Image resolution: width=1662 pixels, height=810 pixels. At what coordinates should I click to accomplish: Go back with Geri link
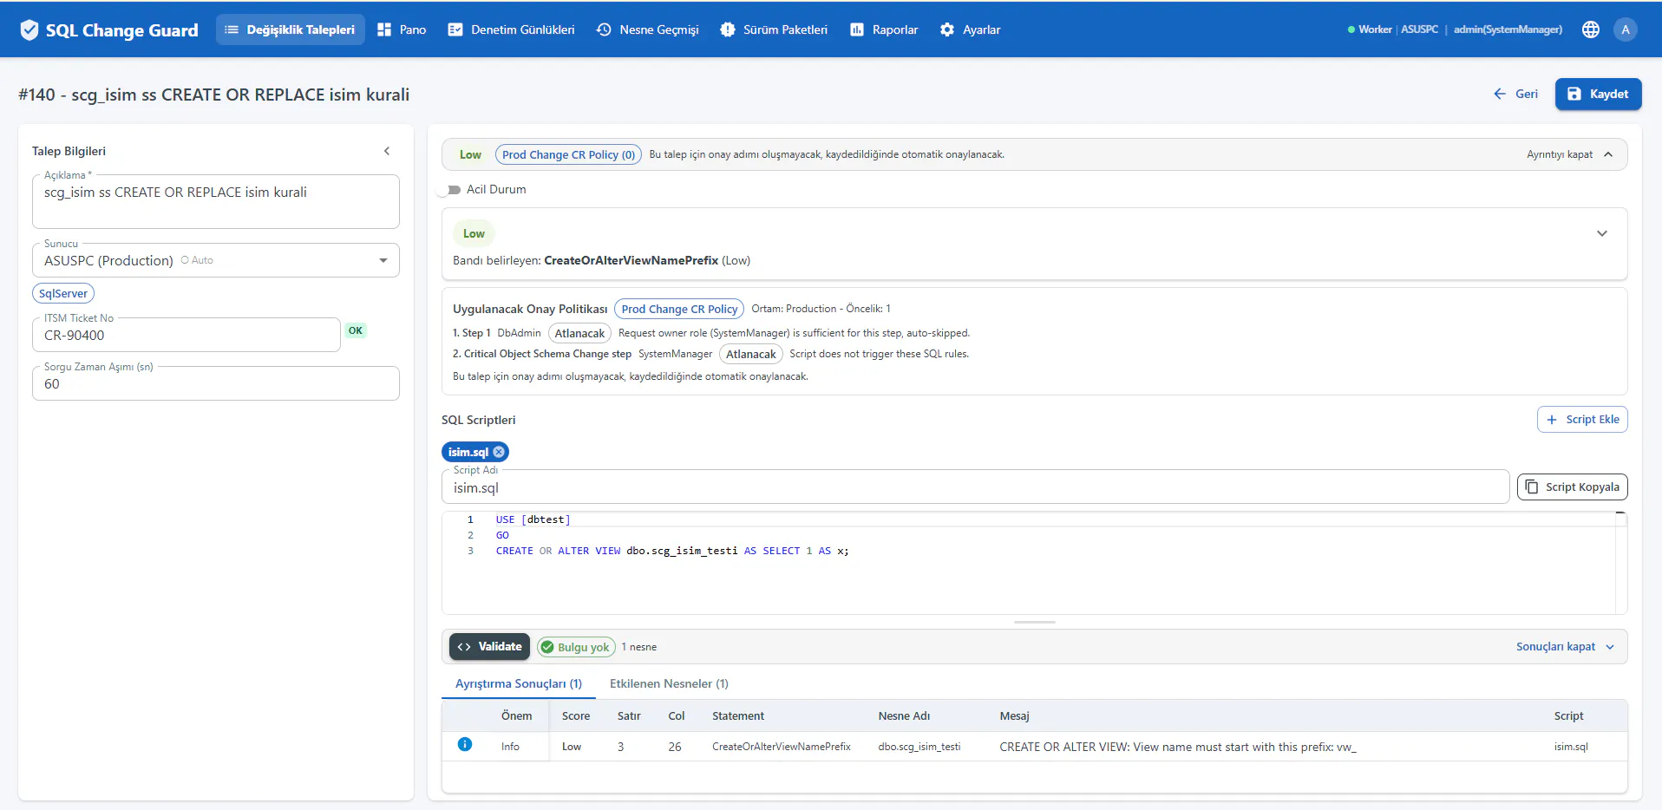click(1515, 94)
